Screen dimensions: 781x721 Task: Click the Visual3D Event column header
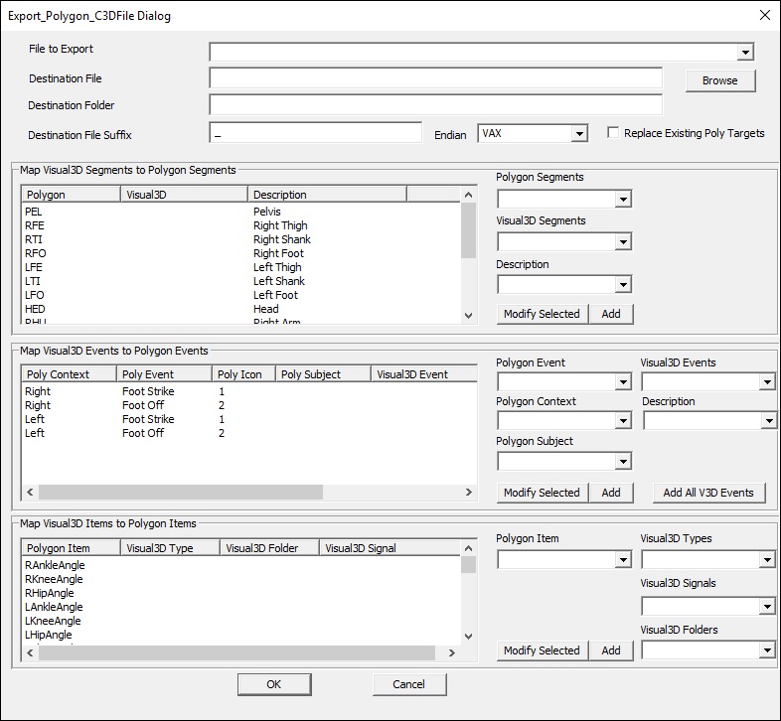[x=424, y=374]
